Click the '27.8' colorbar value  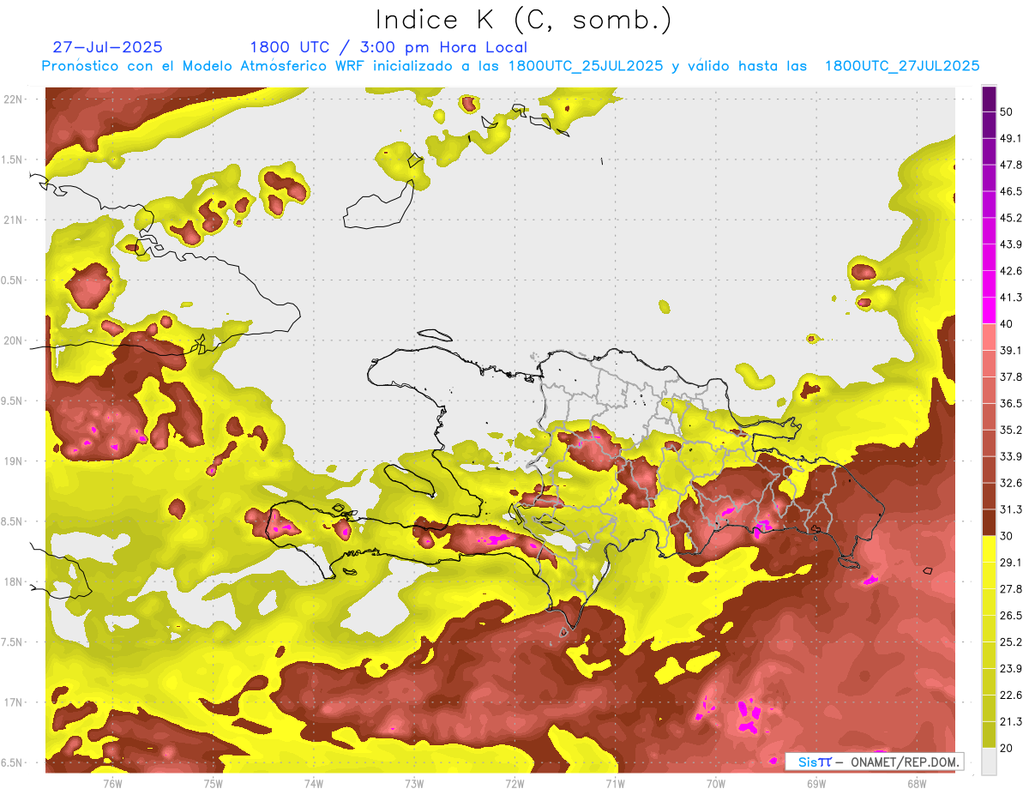1011,589
